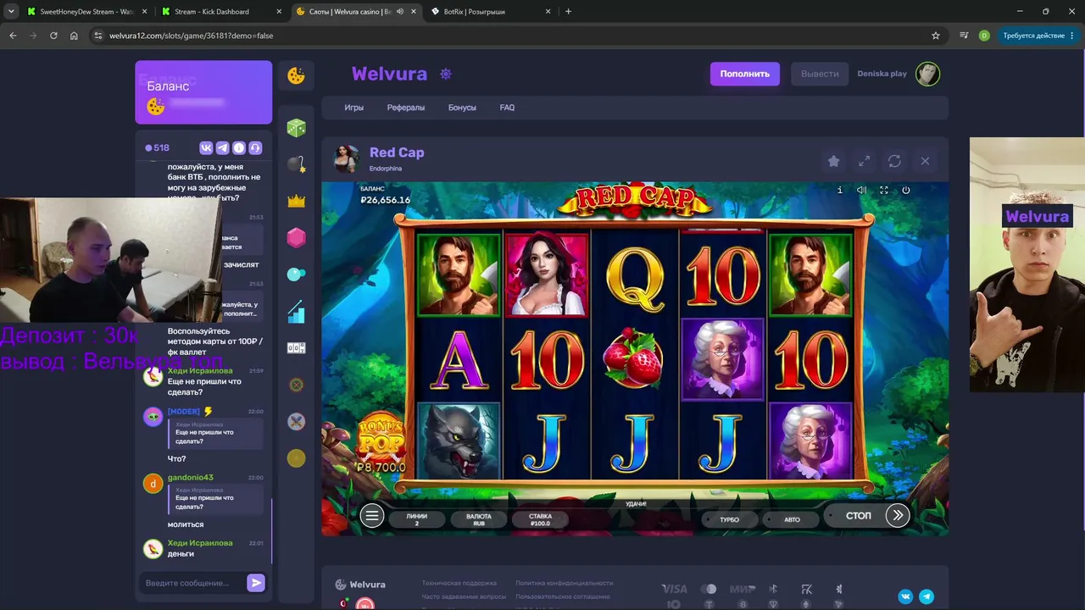Open the slot hamburger menu

tap(372, 515)
